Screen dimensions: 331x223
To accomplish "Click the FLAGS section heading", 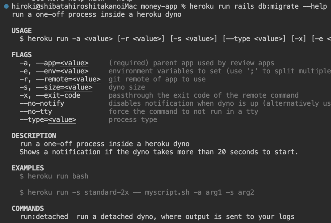I will click(x=22, y=55).
